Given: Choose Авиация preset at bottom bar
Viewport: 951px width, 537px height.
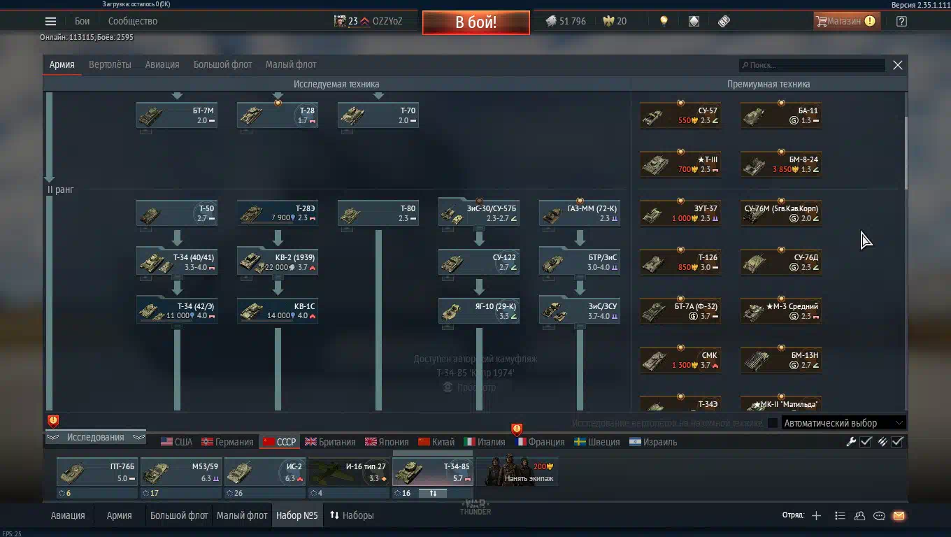Looking at the screenshot, I should 68,515.
